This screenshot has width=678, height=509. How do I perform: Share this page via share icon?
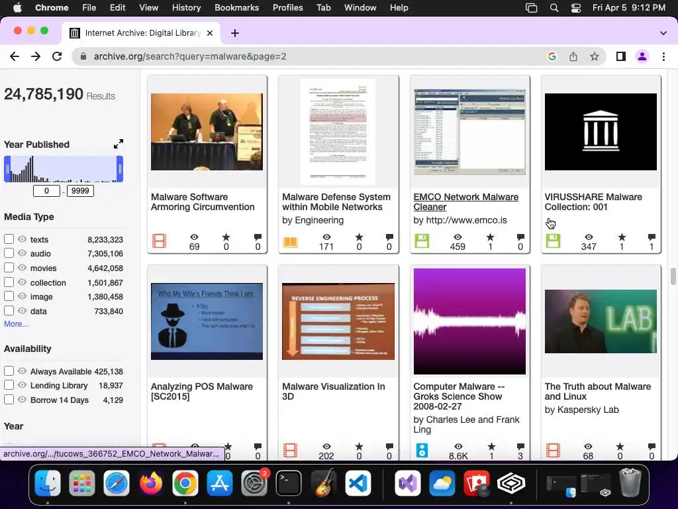tap(573, 56)
